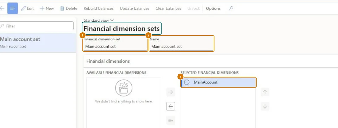Click the Unlock button

point(193,8)
